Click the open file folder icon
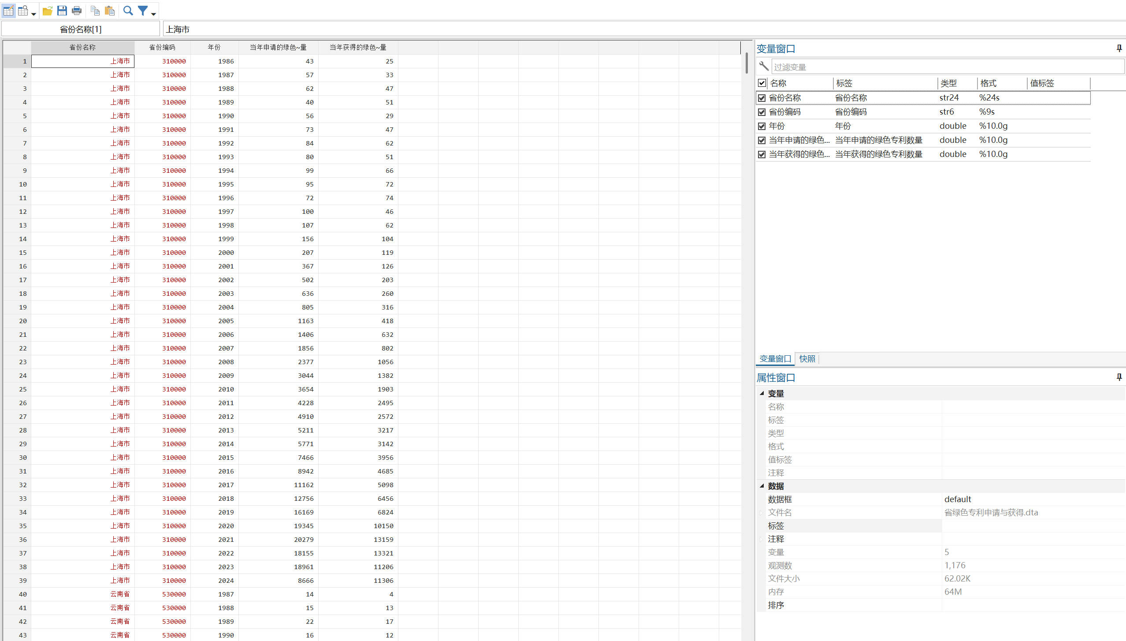 [48, 11]
